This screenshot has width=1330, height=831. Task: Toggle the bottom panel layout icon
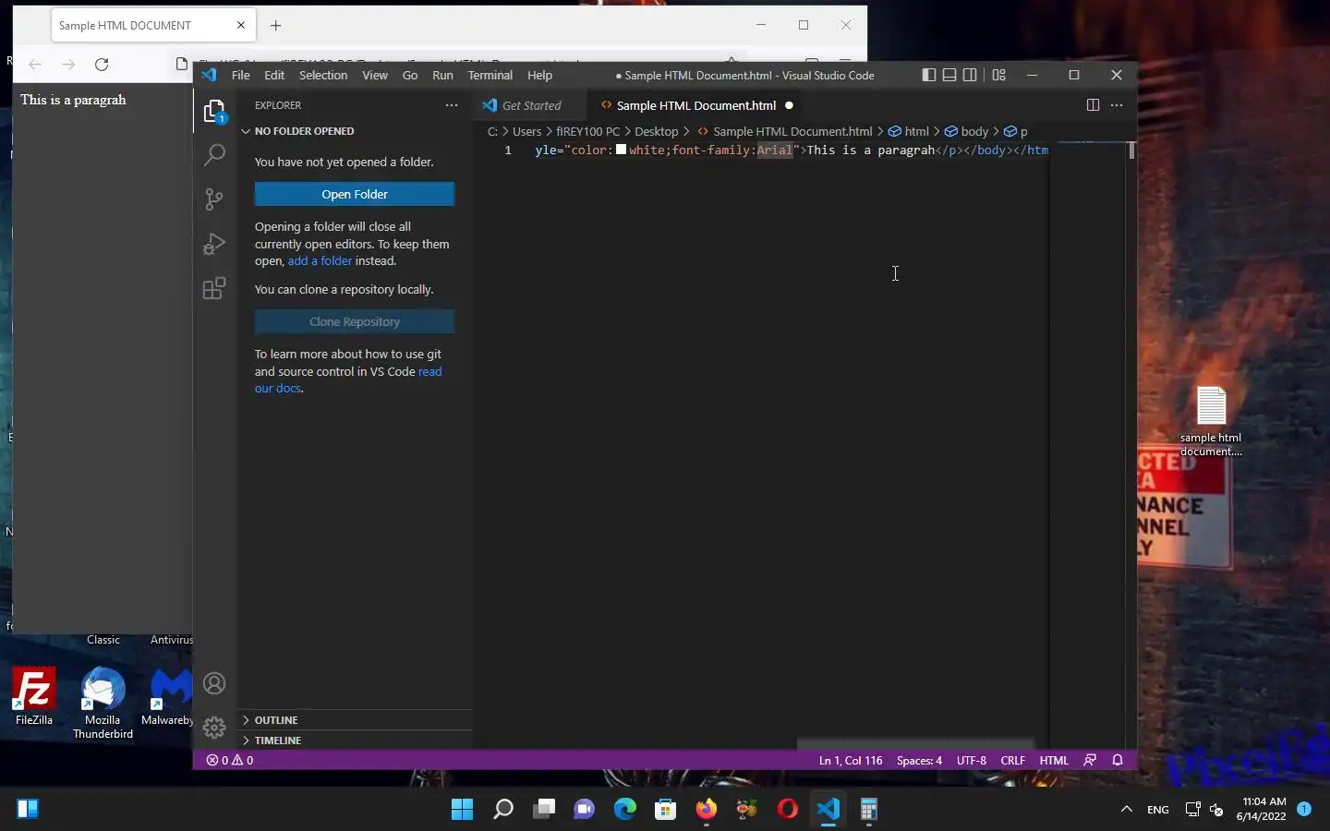tap(949, 75)
